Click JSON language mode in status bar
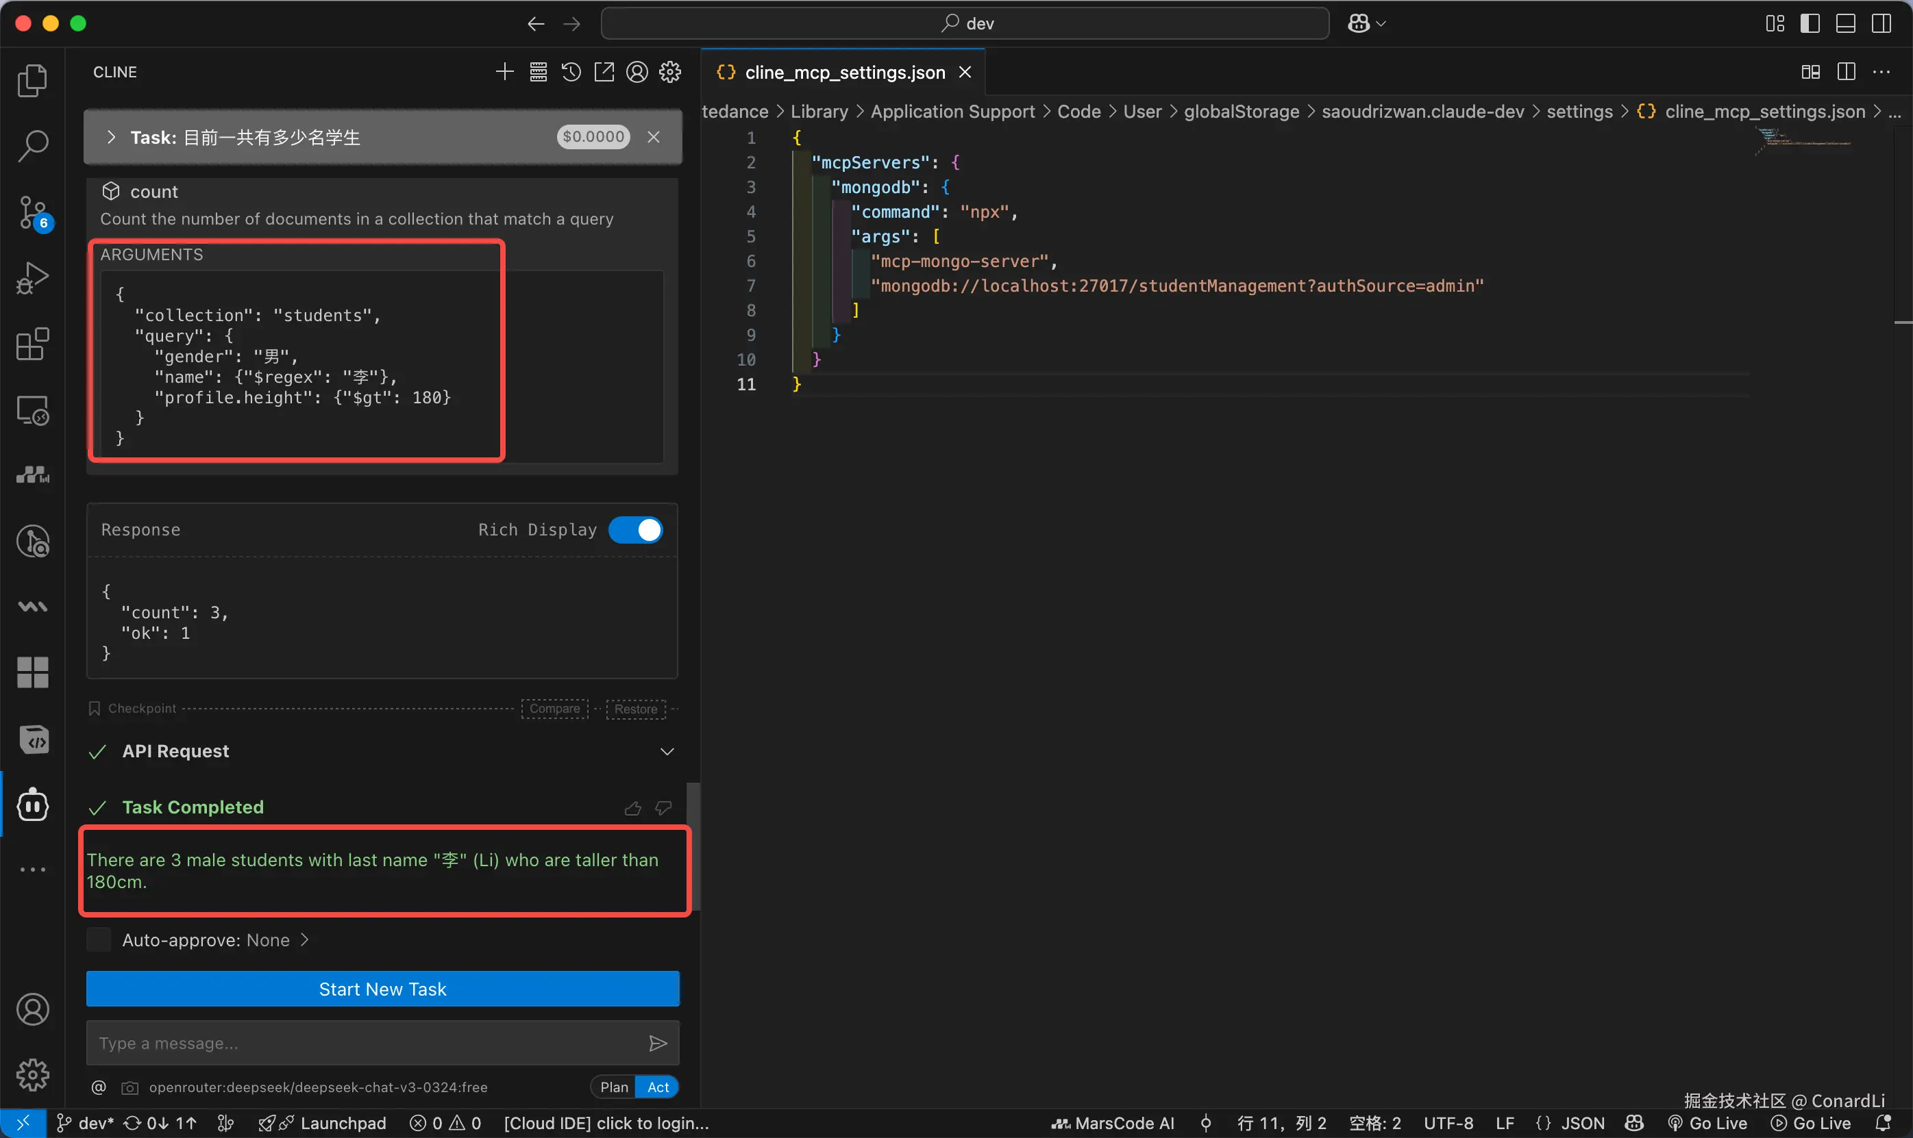Image resolution: width=1913 pixels, height=1138 pixels. [x=1582, y=1123]
